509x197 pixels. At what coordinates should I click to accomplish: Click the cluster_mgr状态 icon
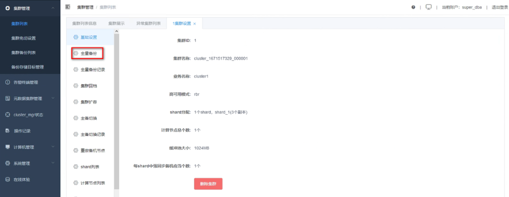pyautogui.click(x=8, y=115)
